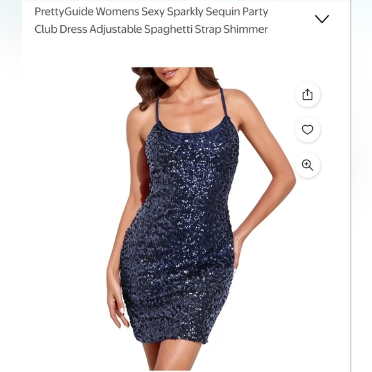Select the second title line starting Club Dress
The width and height of the screenshot is (372, 372).
pyautogui.click(x=151, y=30)
